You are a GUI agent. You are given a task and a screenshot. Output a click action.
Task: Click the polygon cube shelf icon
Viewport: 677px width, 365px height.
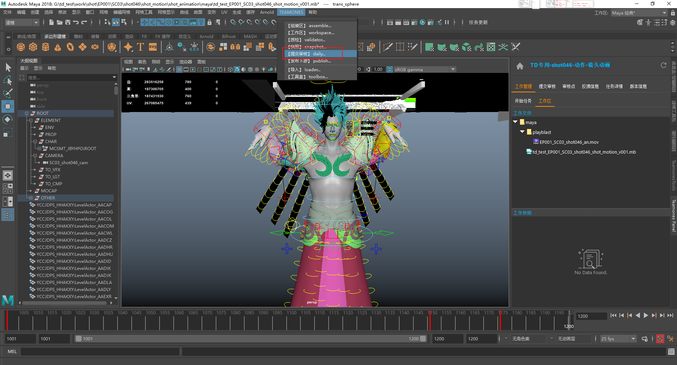click(x=33, y=47)
